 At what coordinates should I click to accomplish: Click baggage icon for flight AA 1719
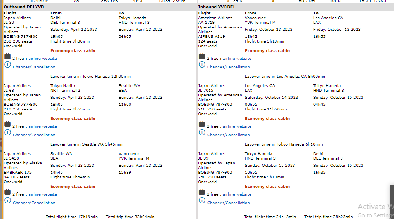pyautogui.click(x=202, y=57)
